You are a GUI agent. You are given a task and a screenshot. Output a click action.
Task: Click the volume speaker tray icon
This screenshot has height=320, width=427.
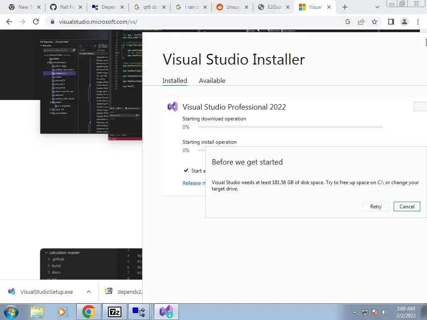(385, 312)
